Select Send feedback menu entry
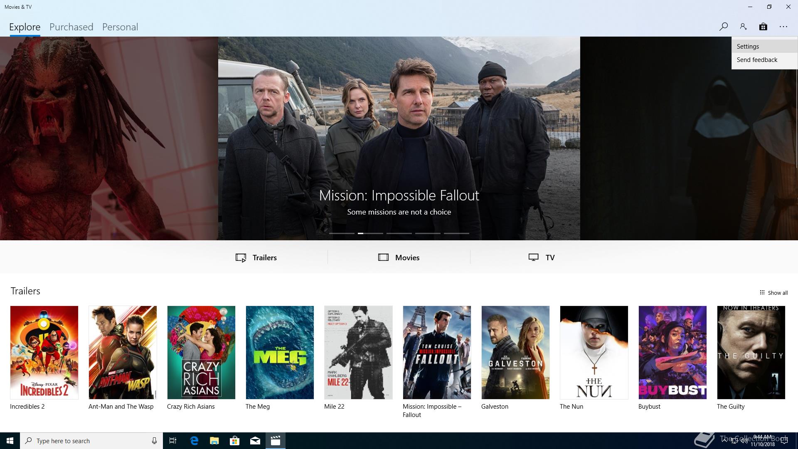The width and height of the screenshot is (798, 449). pos(764,60)
